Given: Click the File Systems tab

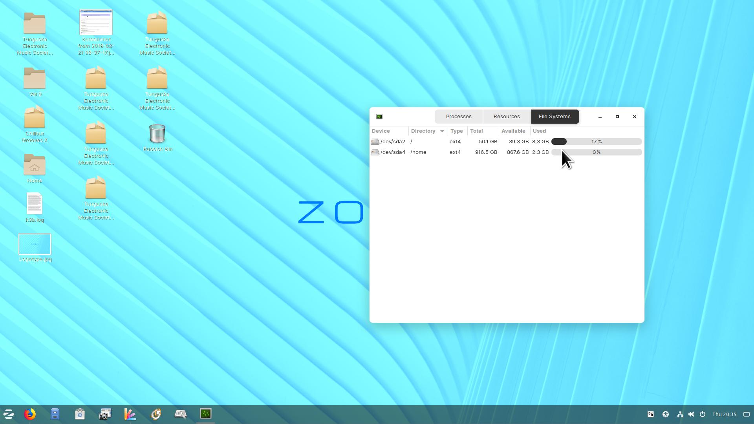Looking at the screenshot, I should [555, 116].
